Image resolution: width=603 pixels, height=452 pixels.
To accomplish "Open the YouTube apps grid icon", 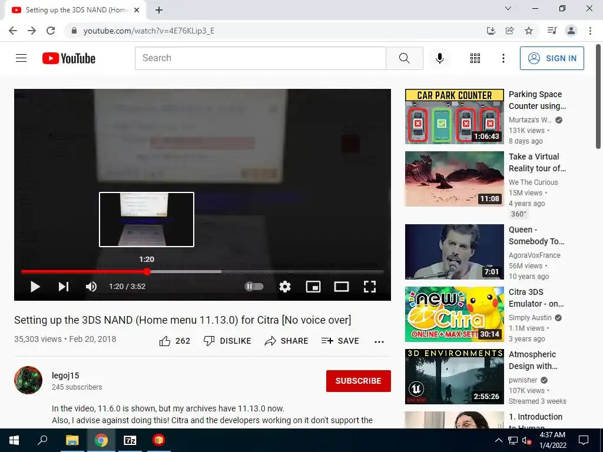I will point(475,58).
